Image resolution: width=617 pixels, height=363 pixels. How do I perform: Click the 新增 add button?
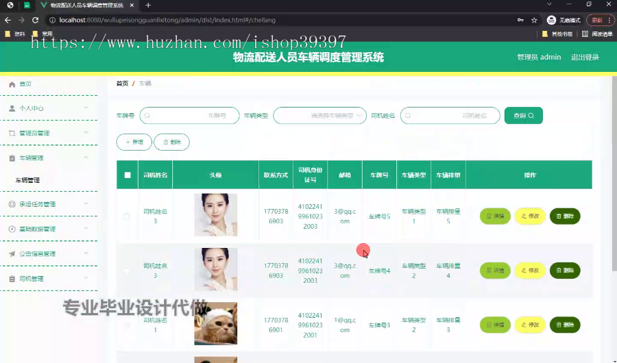(x=134, y=142)
